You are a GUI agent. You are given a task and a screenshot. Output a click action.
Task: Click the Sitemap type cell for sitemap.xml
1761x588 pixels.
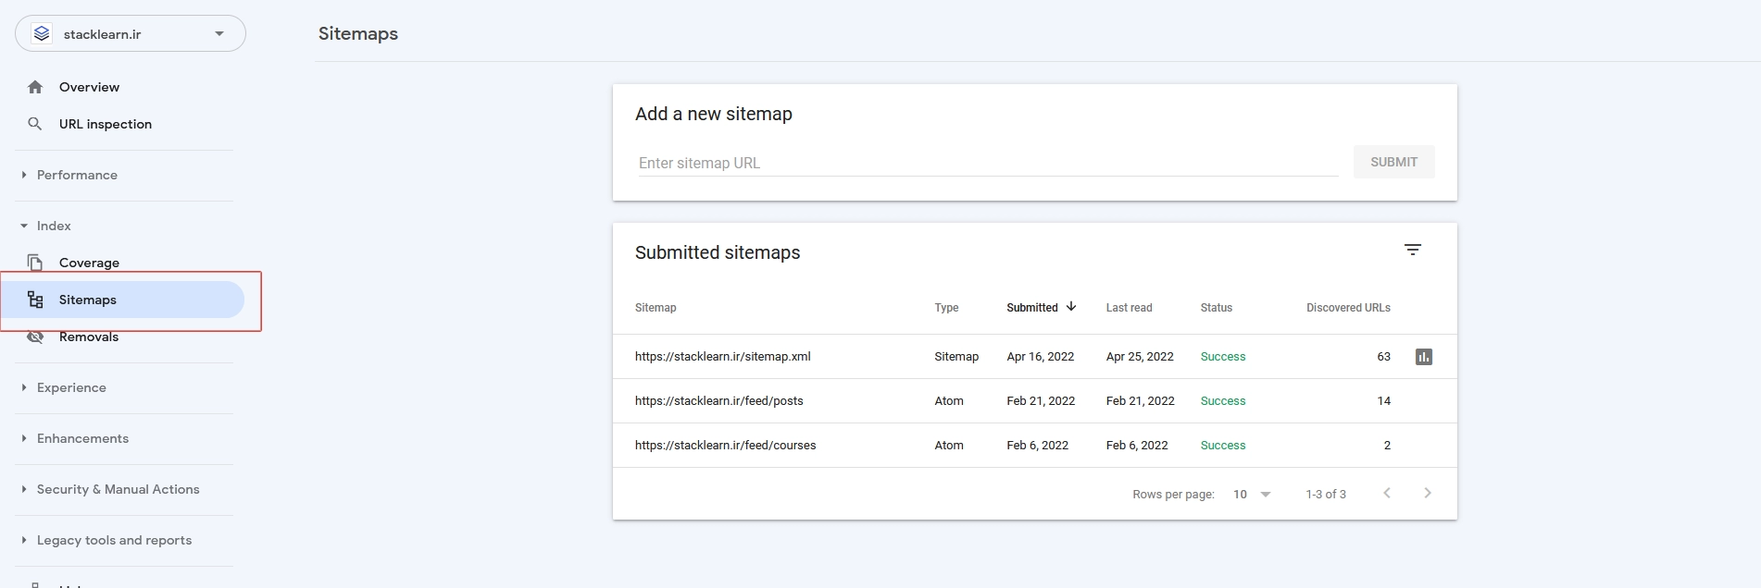956,357
